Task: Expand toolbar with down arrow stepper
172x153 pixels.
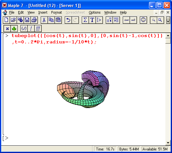Action: [168, 22]
